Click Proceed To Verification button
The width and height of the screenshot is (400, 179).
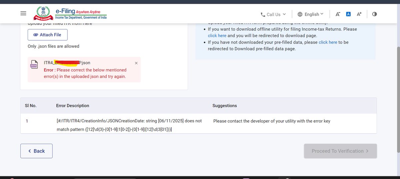click(340, 151)
